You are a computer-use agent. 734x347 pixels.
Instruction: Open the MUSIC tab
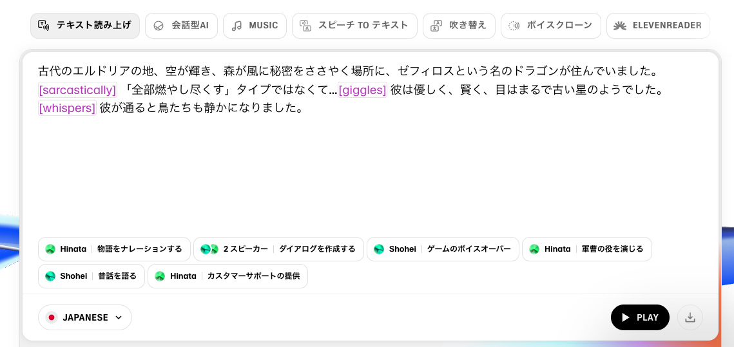[255, 26]
